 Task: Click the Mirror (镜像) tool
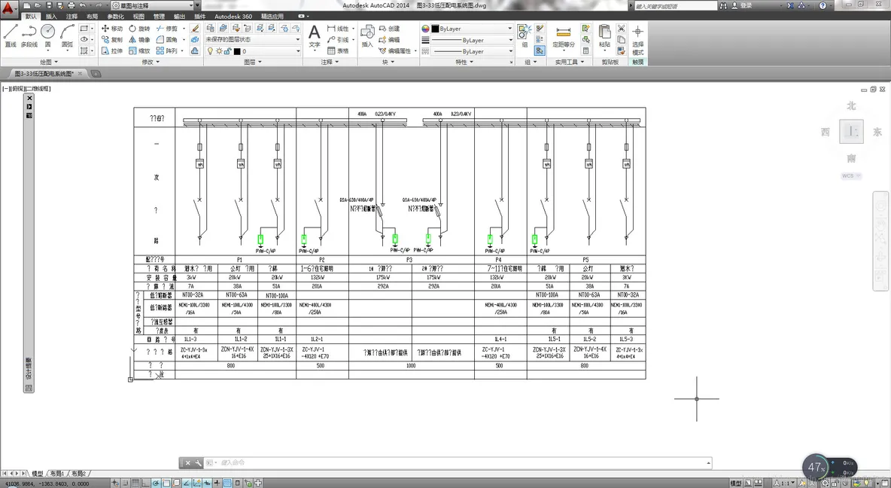(x=139, y=40)
